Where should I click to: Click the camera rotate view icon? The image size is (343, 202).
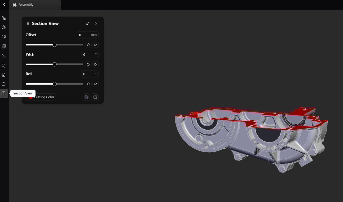click(x=4, y=37)
